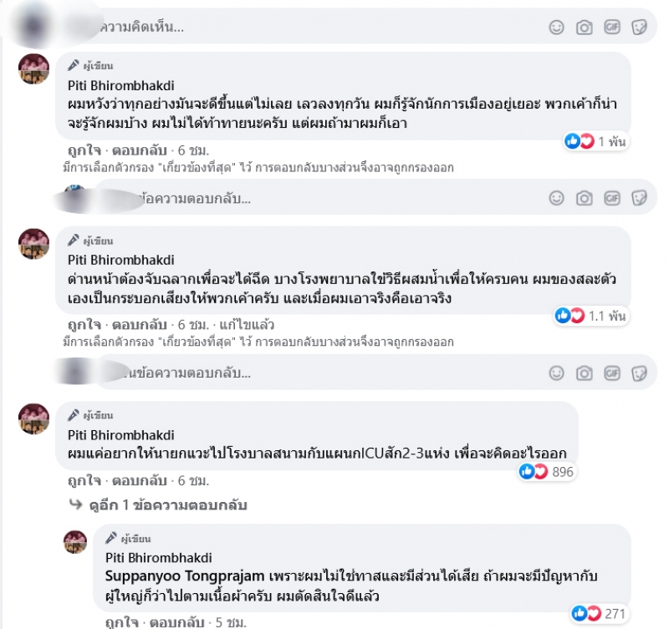Open emoji picker in first reply box

point(556,198)
